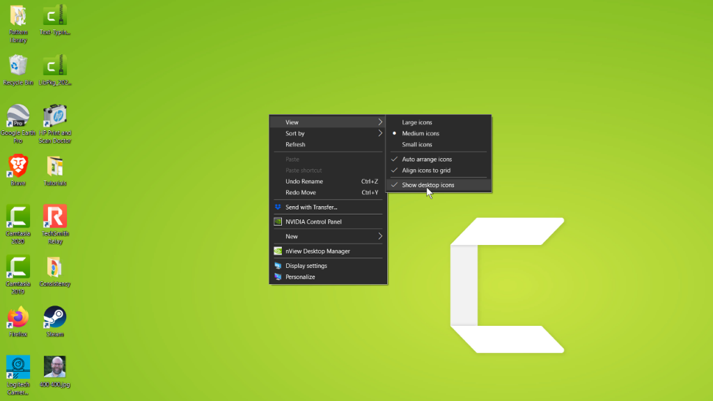
Task: Uncheck Show desktop icons
Action: pyautogui.click(x=439, y=185)
